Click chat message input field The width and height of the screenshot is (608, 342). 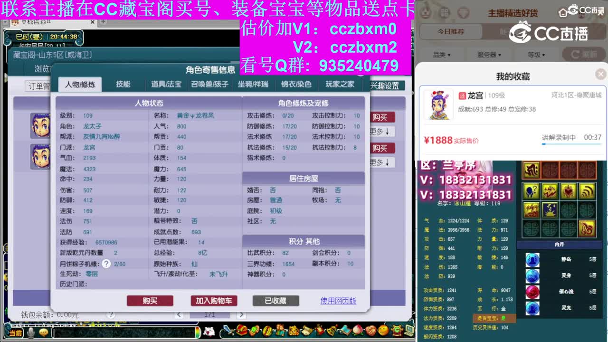[x=123, y=333]
